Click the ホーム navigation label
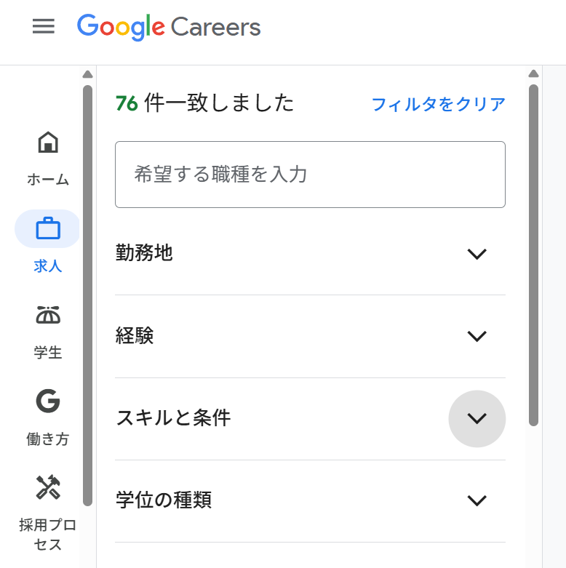The image size is (566, 568). click(48, 180)
